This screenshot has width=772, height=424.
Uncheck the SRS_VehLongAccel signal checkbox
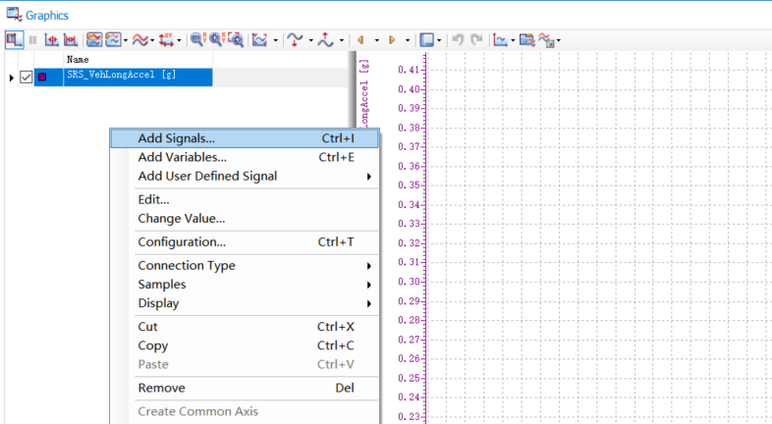(x=27, y=77)
